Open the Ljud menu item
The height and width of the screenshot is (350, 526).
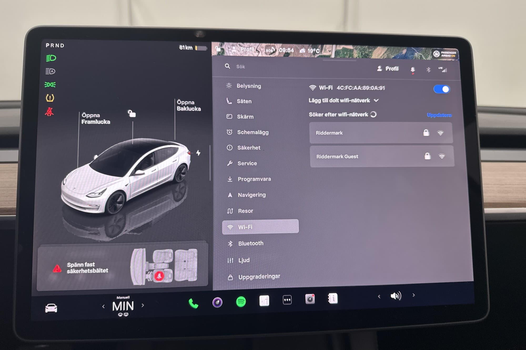[239, 260]
